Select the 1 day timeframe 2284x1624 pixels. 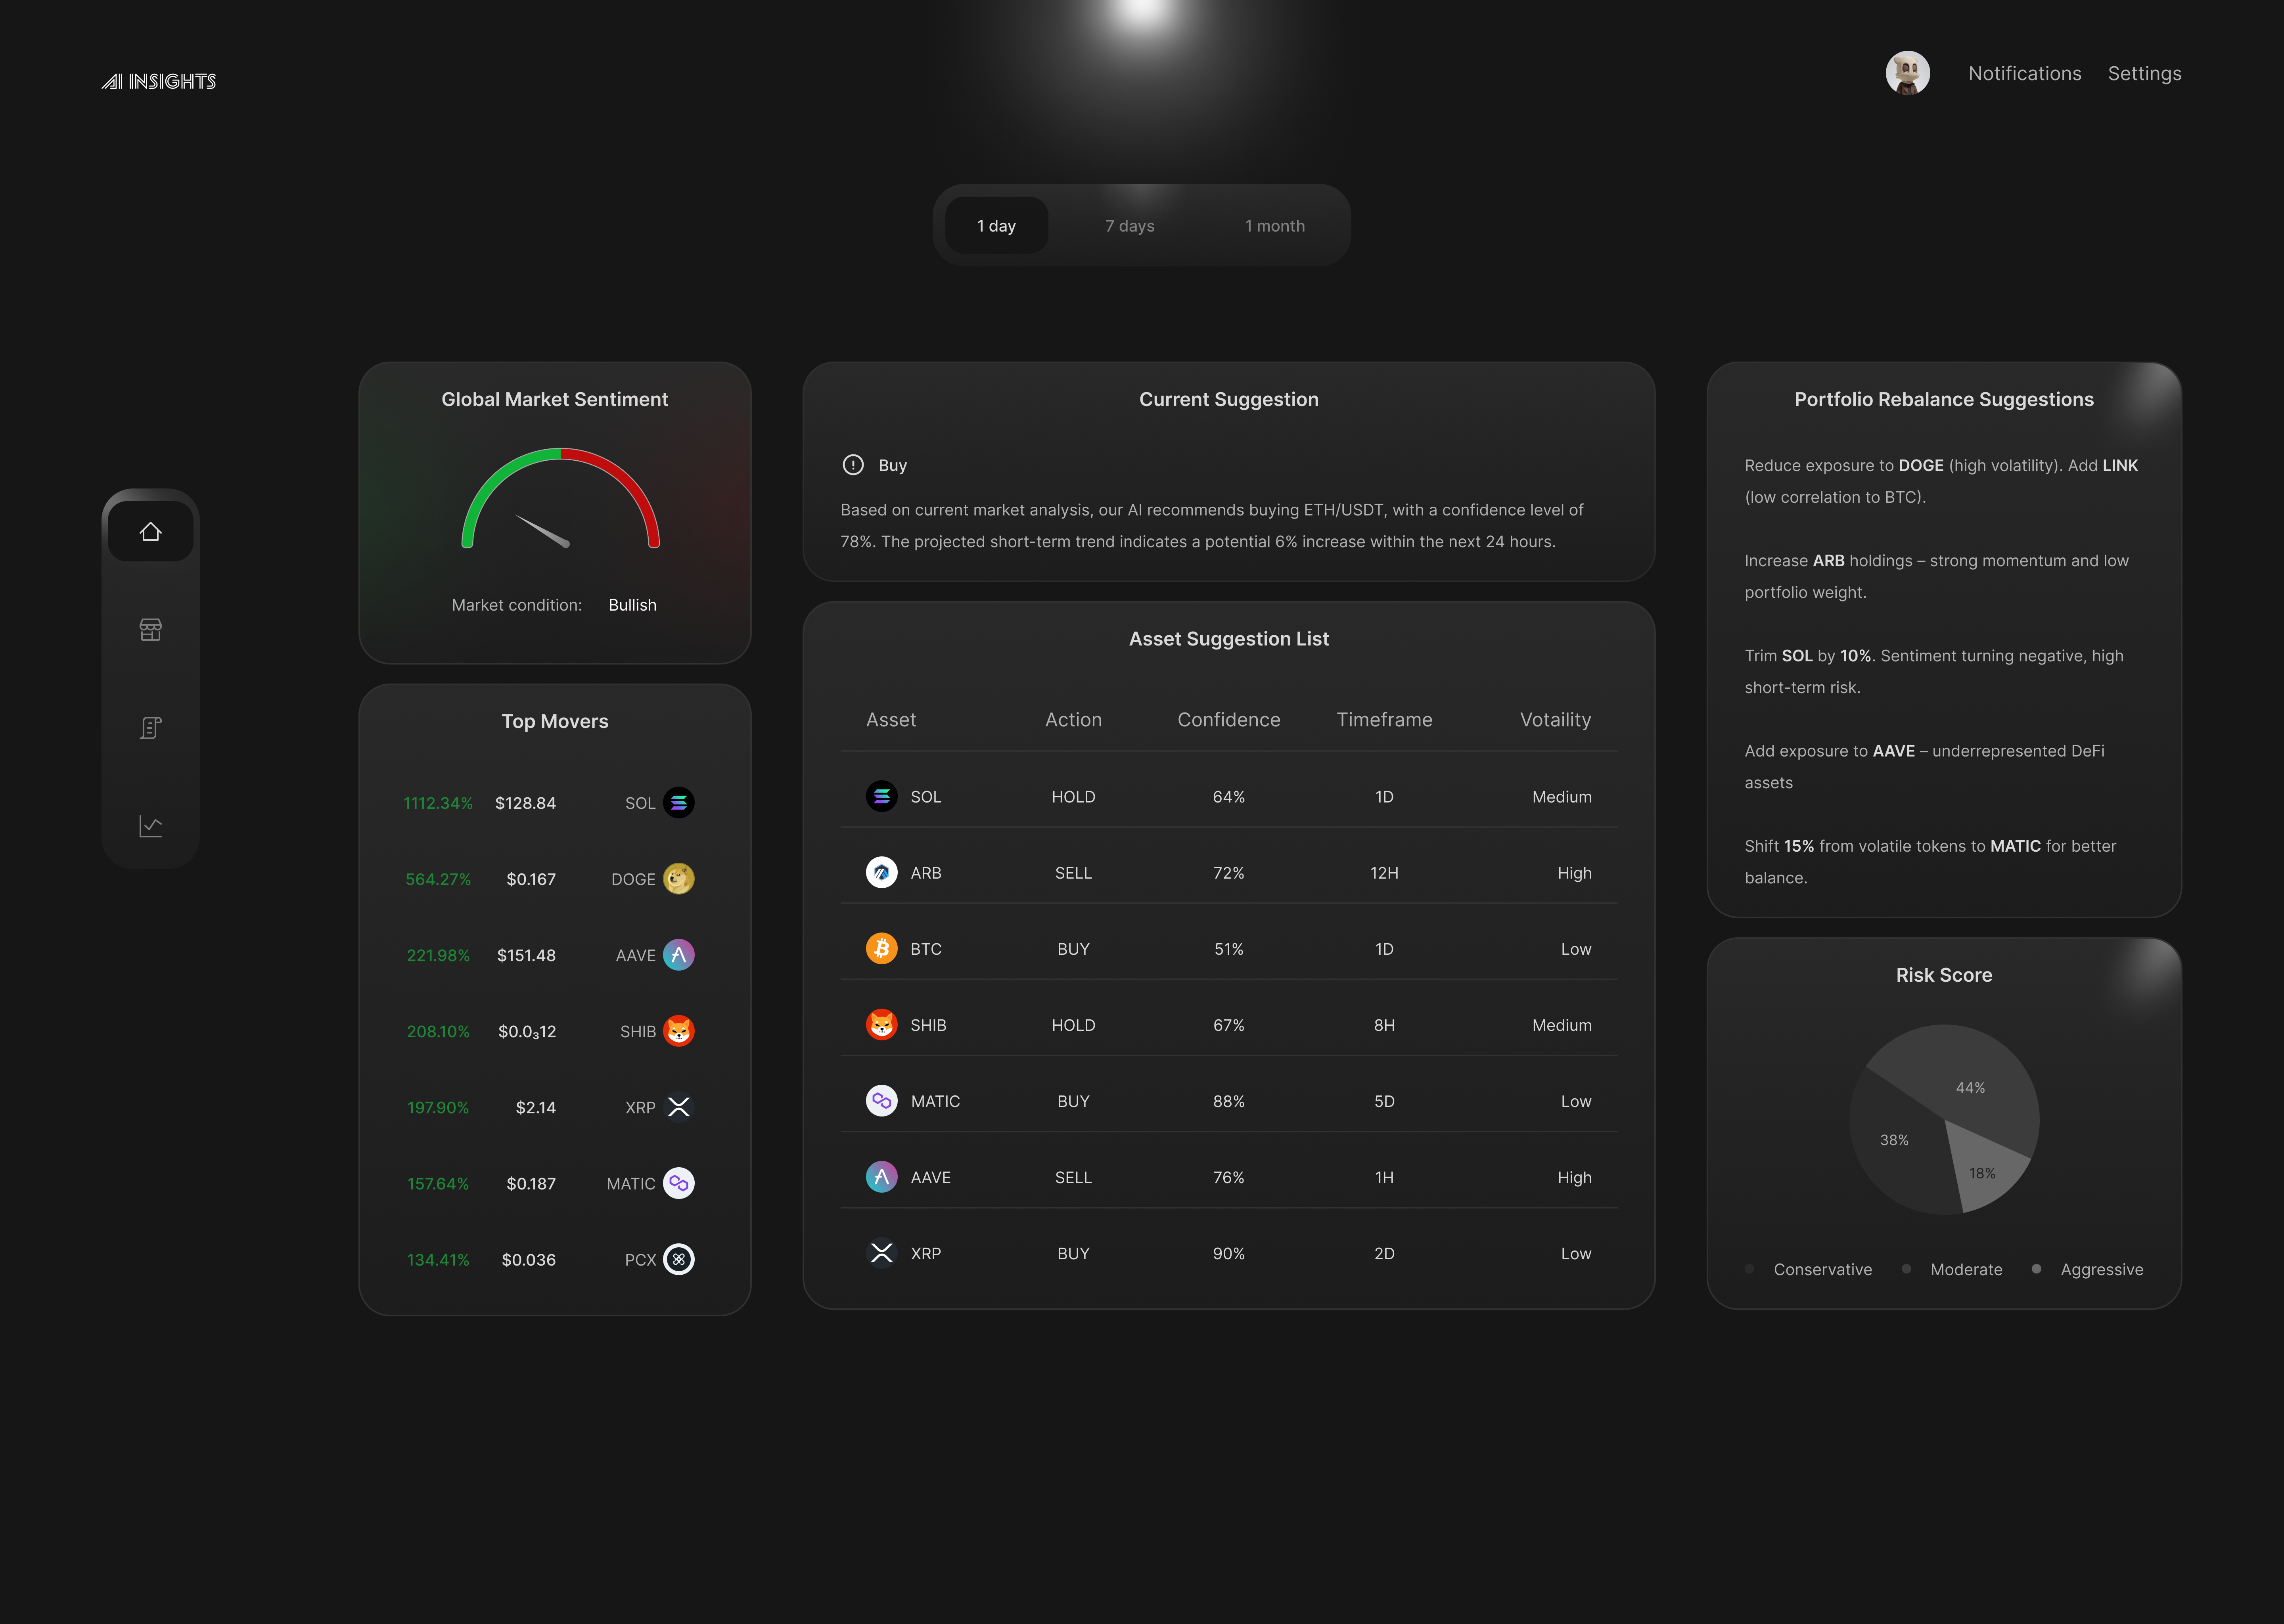pyautogui.click(x=996, y=226)
